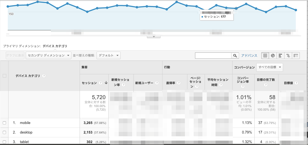Expand the すべての目標 conversion dropdown

(269, 67)
